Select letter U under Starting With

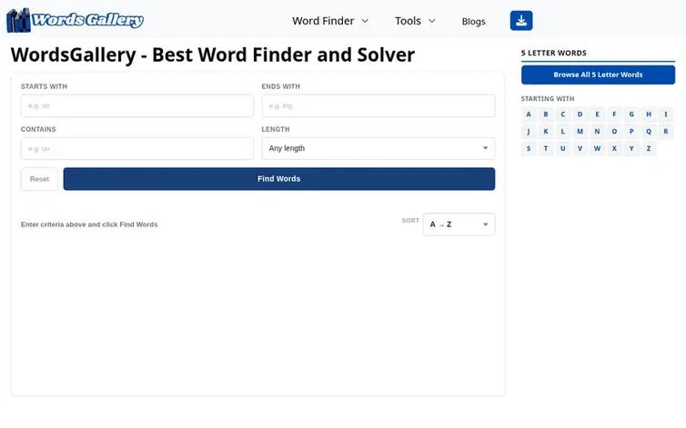pyautogui.click(x=562, y=149)
